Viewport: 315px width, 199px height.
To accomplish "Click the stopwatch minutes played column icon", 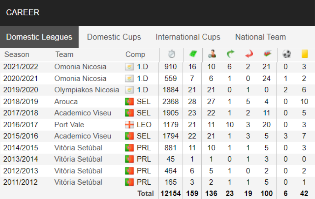I will (x=171, y=54).
